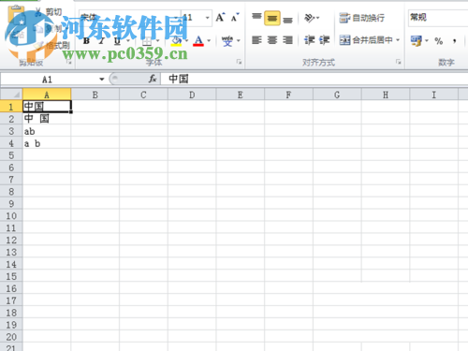The width and height of the screenshot is (468, 351).
Task: Click the formula bar showing 中国
Action: 314,79
